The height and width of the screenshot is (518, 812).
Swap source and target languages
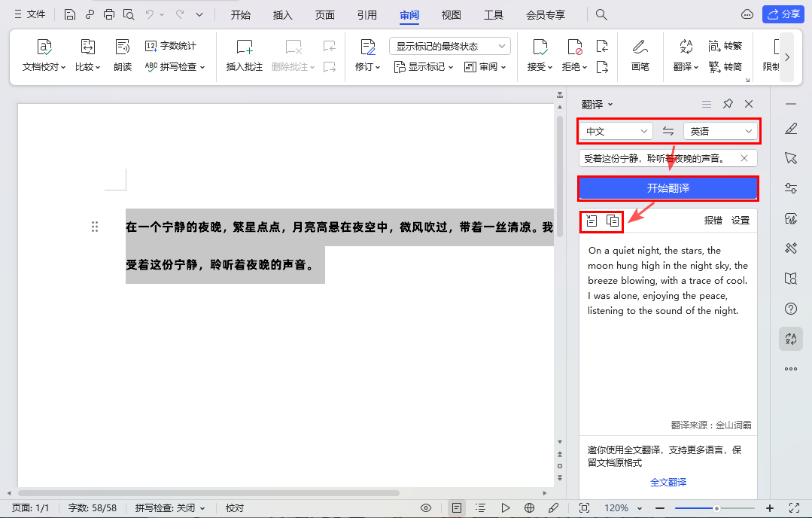pyautogui.click(x=668, y=132)
